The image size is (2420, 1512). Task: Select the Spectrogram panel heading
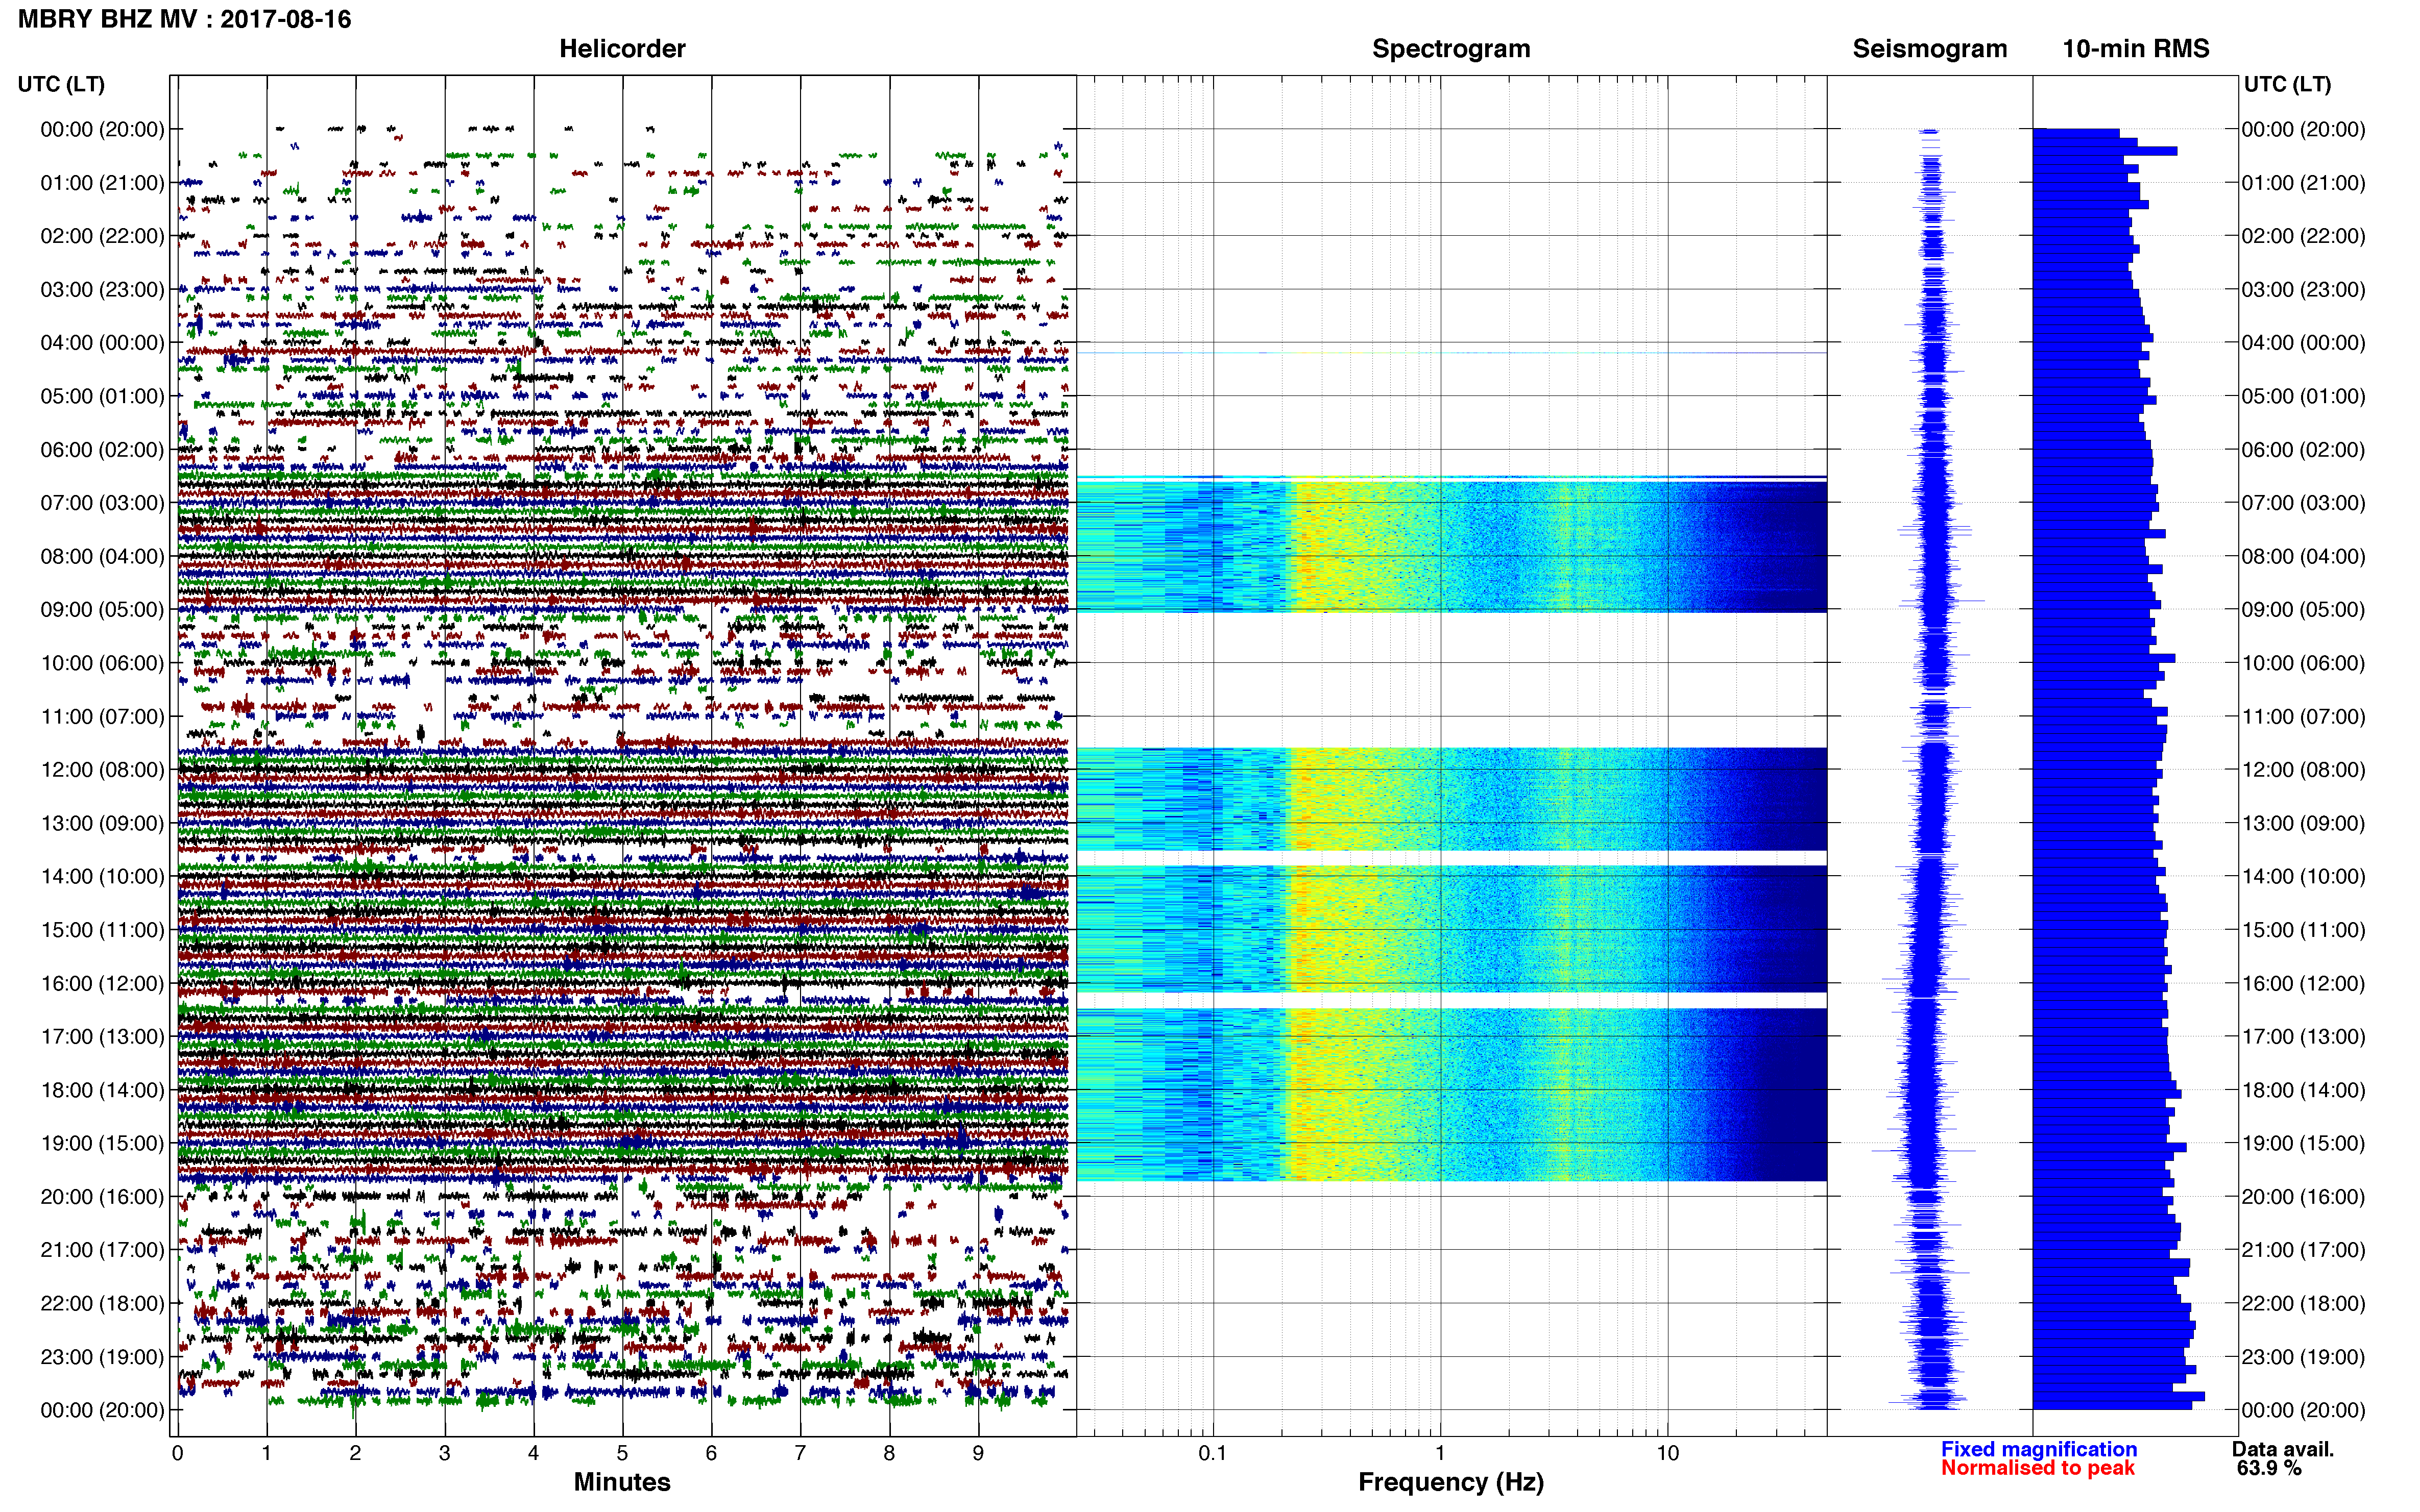coord(1450,49)
